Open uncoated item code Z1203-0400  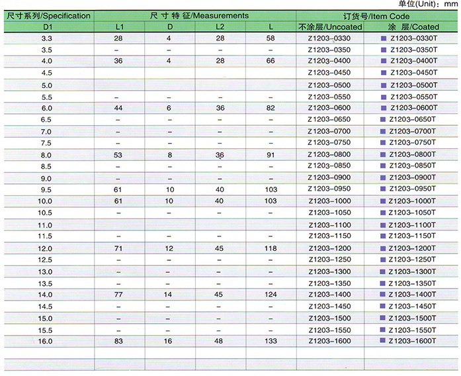tap(329, 62)
